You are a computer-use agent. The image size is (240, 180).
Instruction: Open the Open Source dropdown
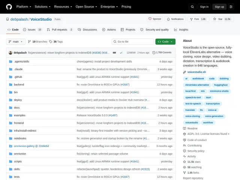[x=86, y=7]
